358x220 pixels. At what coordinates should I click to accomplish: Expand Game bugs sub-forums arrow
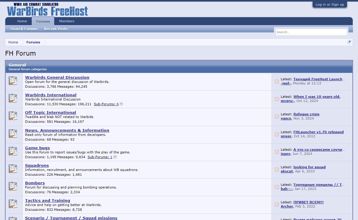point(115,157)
